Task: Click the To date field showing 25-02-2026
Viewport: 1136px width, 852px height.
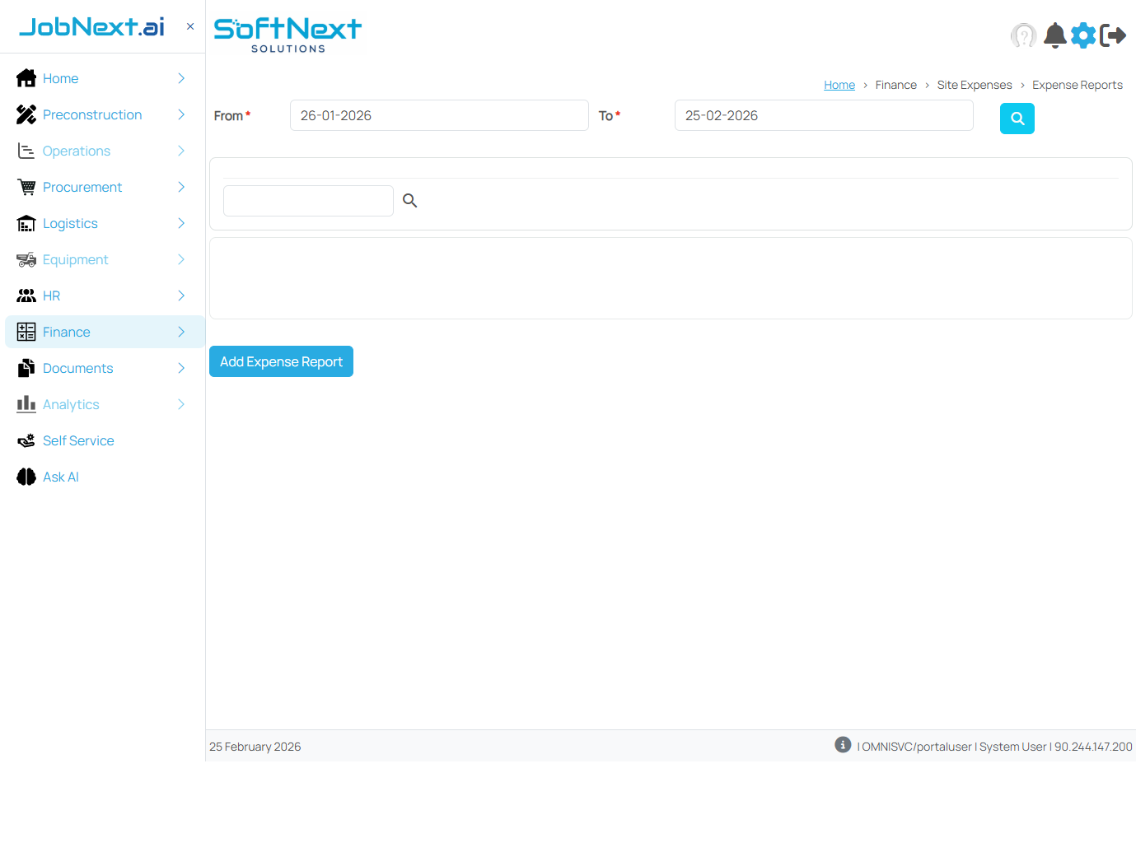Action: click(823, 115)
